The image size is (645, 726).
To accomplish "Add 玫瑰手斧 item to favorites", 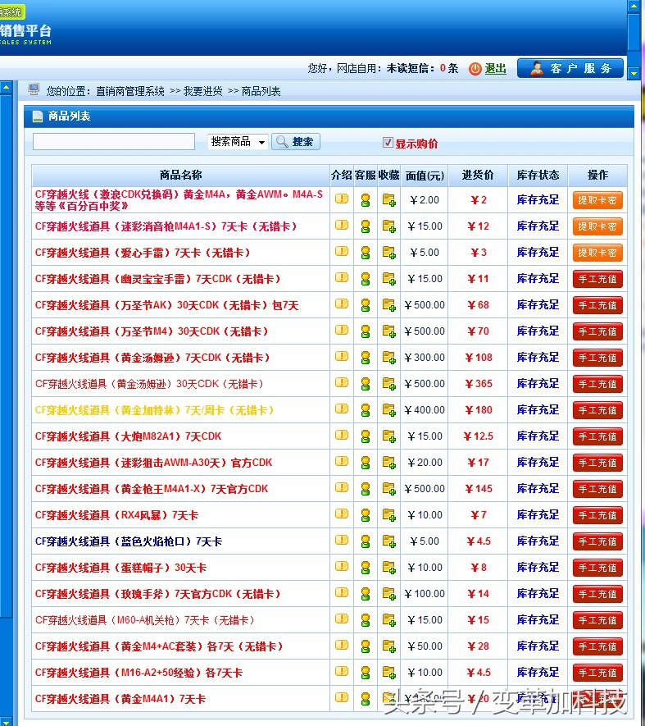I will (388, 594).
